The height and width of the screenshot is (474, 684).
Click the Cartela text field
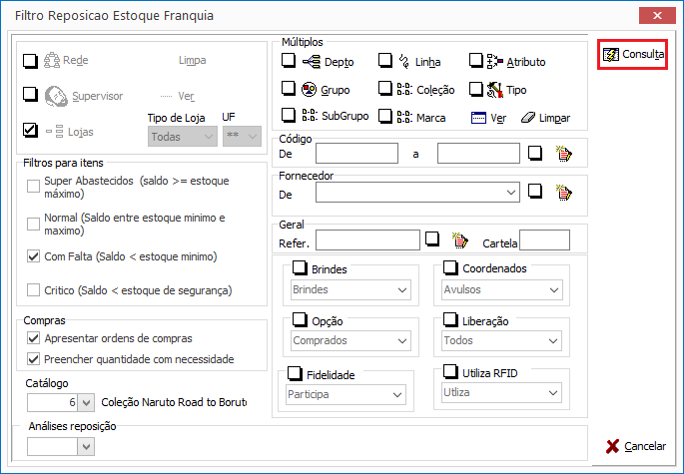tap(544, 239)
